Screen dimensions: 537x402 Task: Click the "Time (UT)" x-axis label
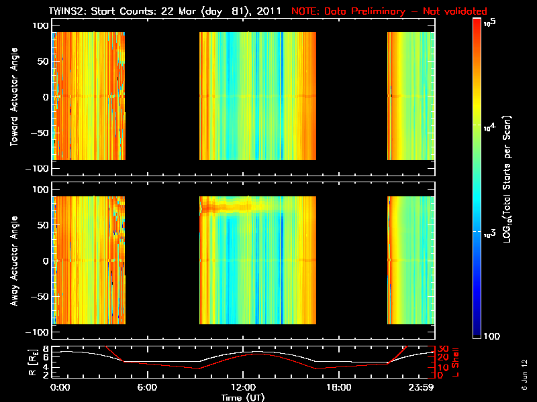[242, 397]
